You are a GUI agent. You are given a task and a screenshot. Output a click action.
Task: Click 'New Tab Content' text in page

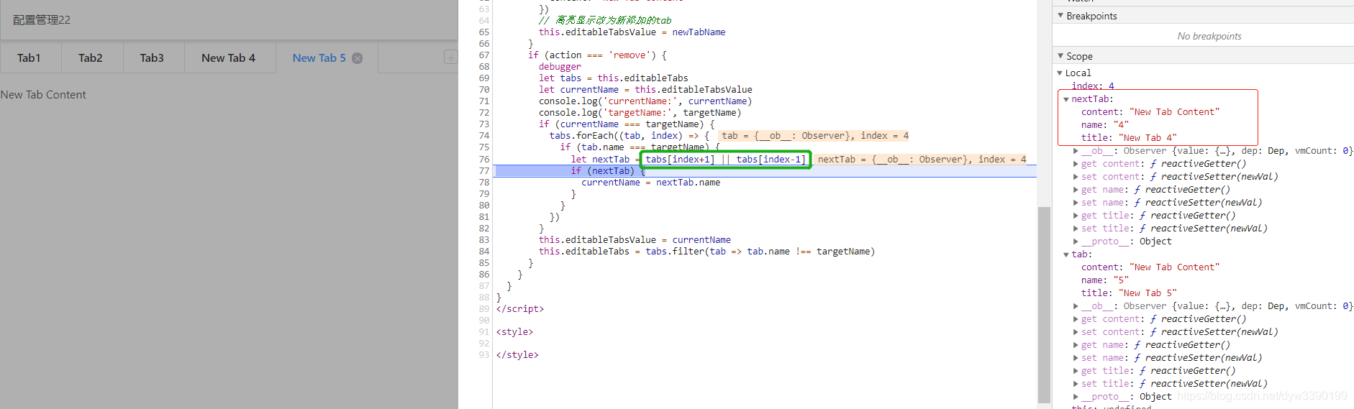(x=43, y=95)
